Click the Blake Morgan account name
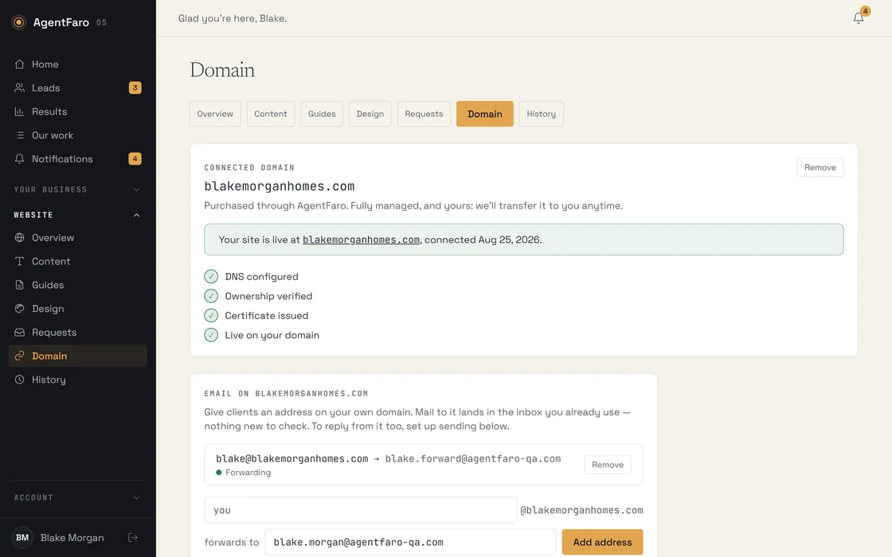Screen dimensions: 892x557 [x=72, y=538]
